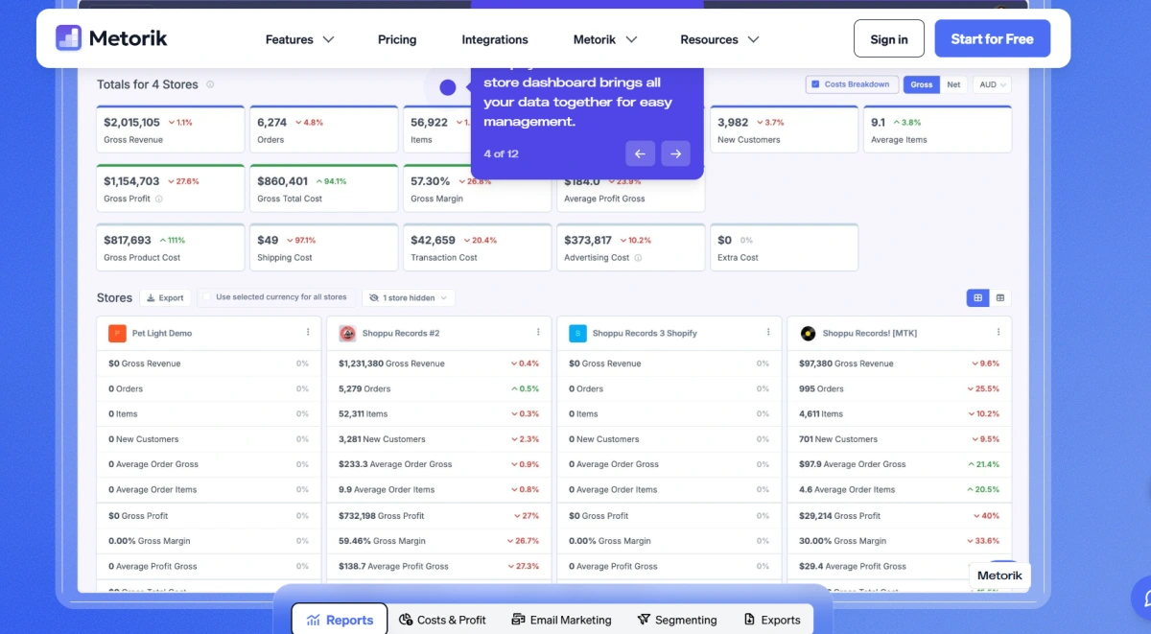Open the Features dropdown menu

(299, 39)
